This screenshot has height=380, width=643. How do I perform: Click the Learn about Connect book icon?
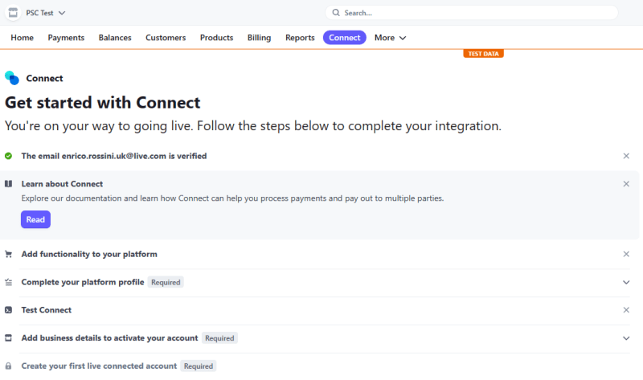[8, 184]
